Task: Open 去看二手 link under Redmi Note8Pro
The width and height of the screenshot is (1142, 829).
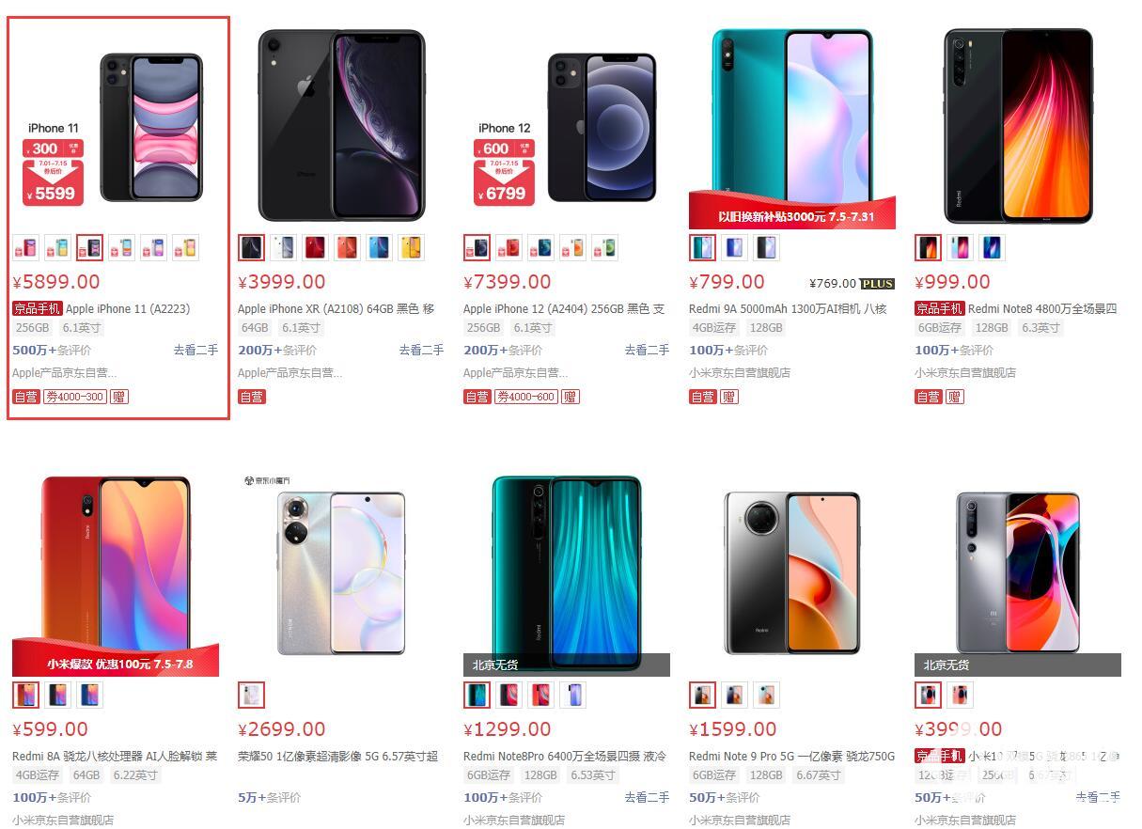Action: point(647,797)
